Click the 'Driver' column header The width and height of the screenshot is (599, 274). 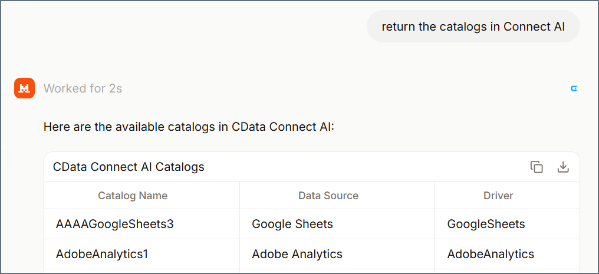(498, 196)
